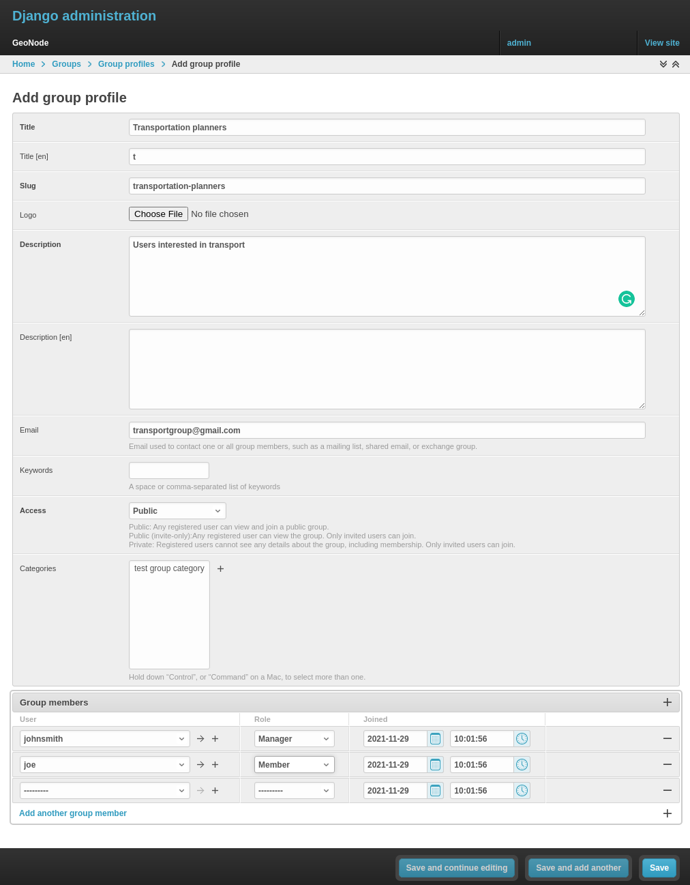Change joe's role using the Member dropdown
The height and width of the screenshot is (885, 690).
(x=294, y=764)
